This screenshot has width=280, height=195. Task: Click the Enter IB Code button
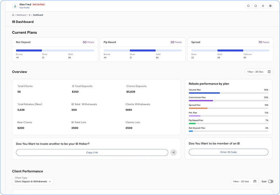click(x=228, y=152)
